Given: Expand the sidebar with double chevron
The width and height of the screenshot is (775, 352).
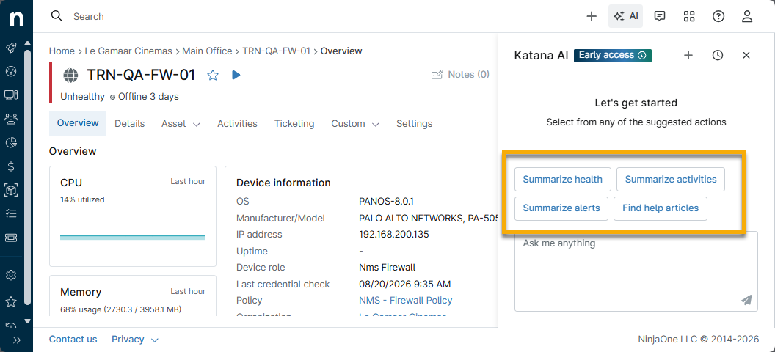Looking at the screenshot, I should point(16,340).
